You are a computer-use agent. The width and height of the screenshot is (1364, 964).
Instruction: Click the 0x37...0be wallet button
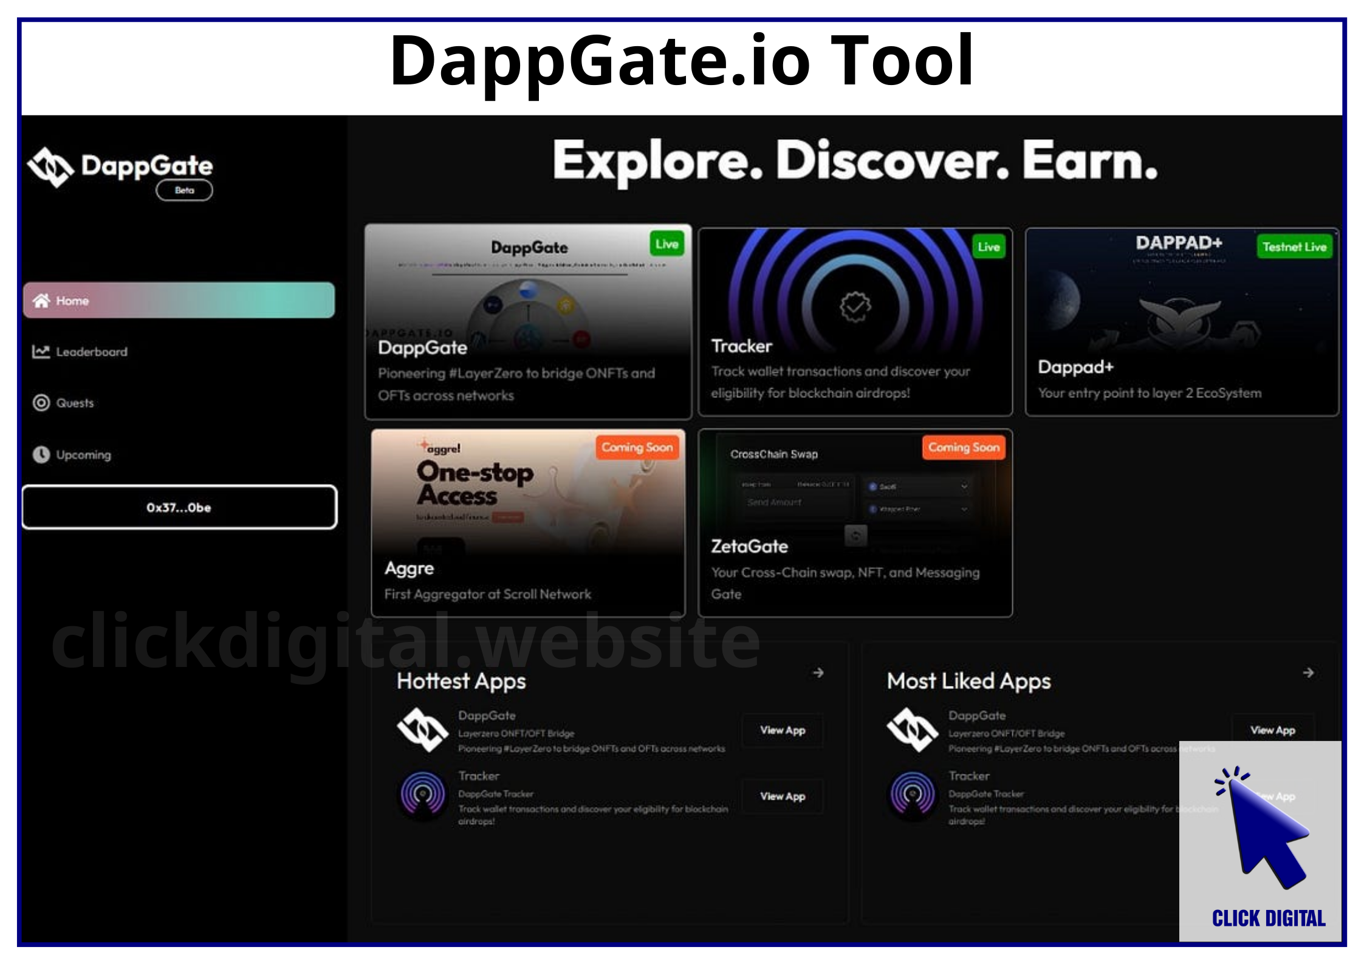[179, 507]
